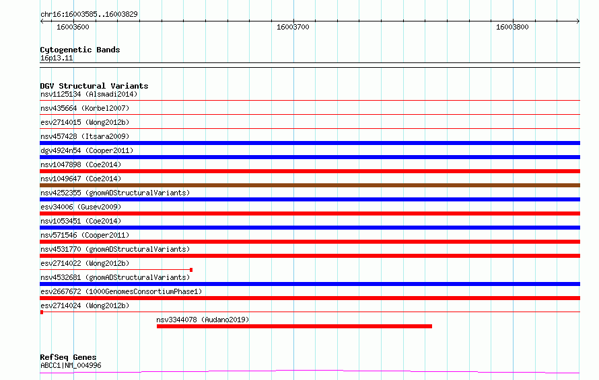599x380 pixels.
Task: Click the red bar under nsv1047898
Action: point(310,171)
